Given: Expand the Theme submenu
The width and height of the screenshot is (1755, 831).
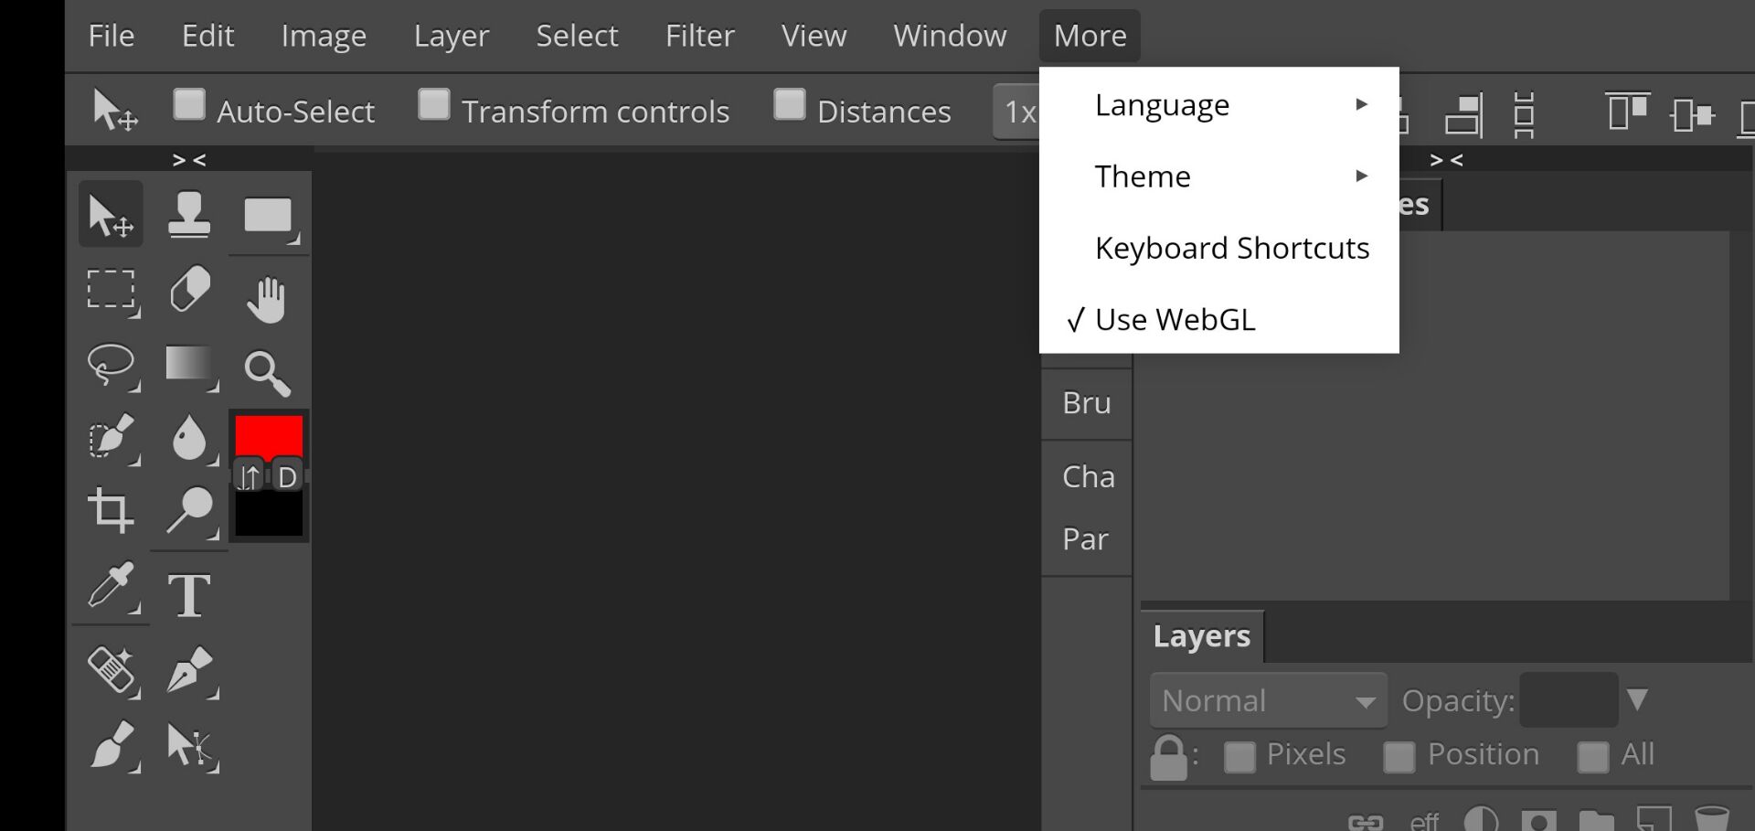Looking at the screenshot, I should click(x=1219, y=176).
